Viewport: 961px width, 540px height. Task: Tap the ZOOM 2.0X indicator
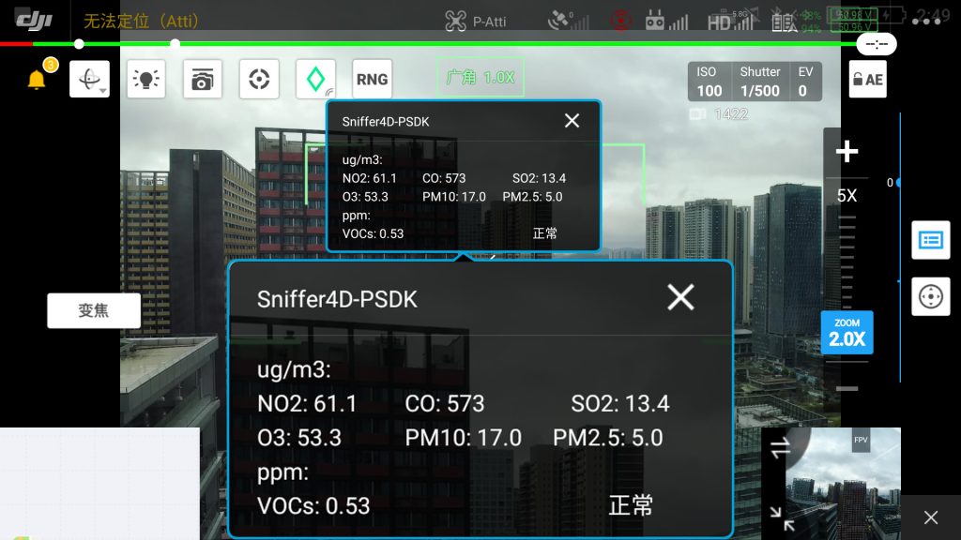[847, 333]
